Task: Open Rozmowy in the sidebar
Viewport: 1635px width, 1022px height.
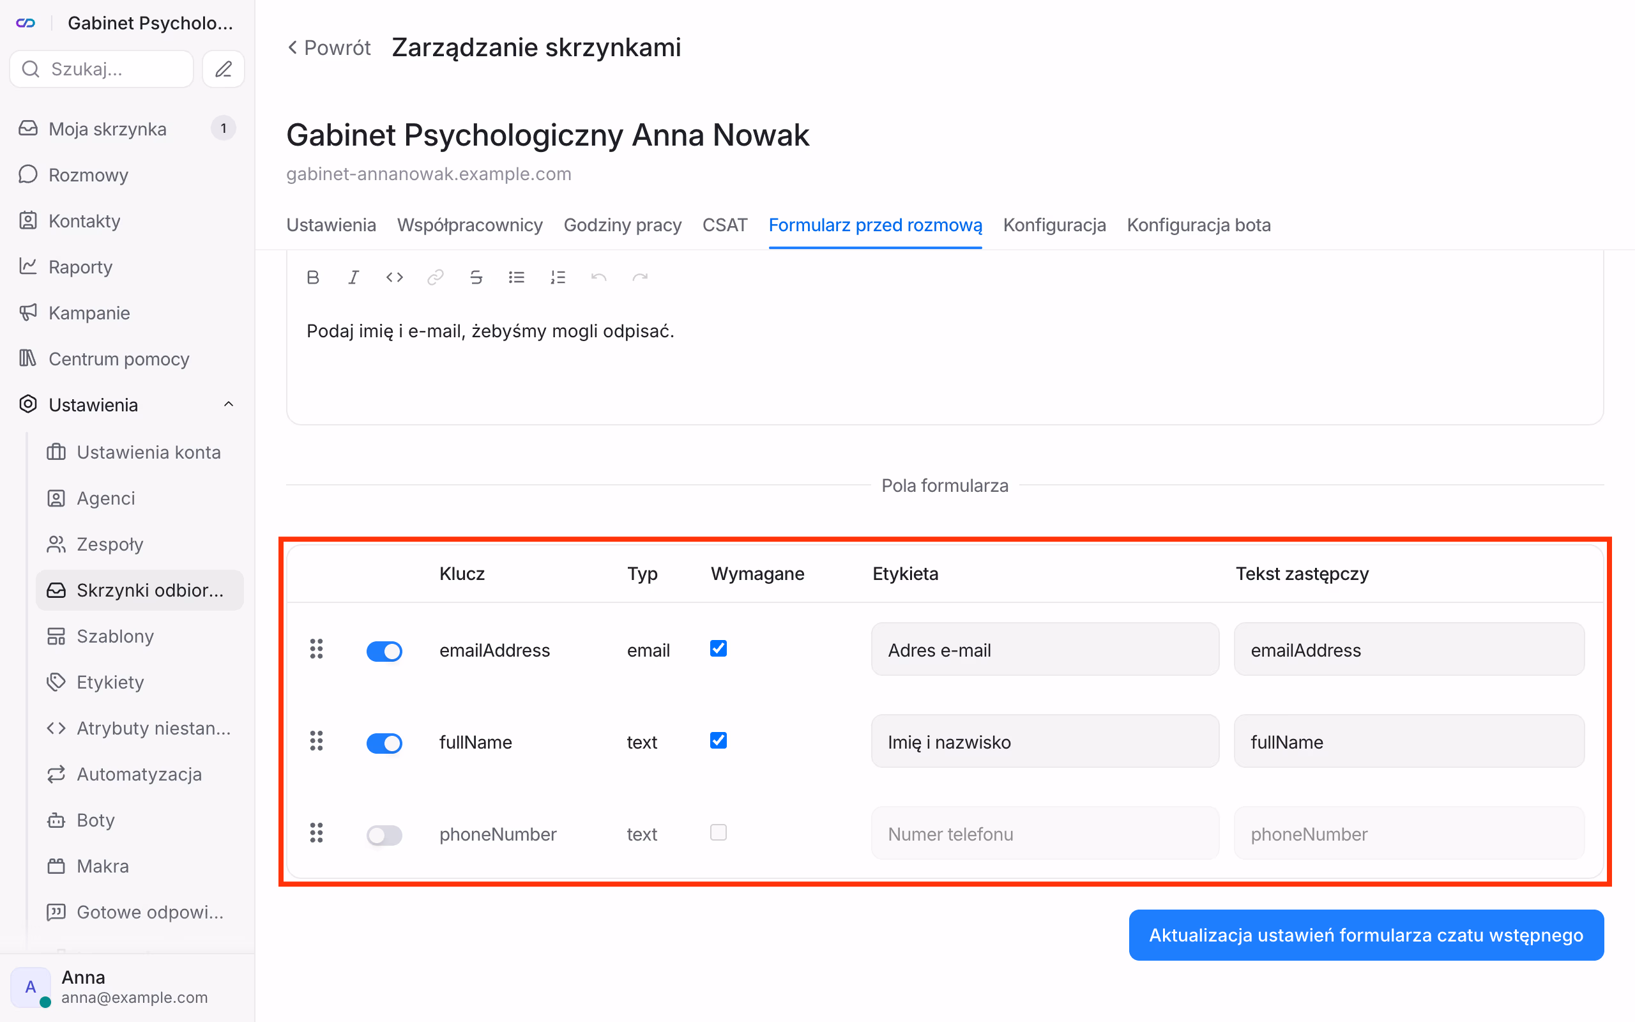Action: tap(127, 174)
